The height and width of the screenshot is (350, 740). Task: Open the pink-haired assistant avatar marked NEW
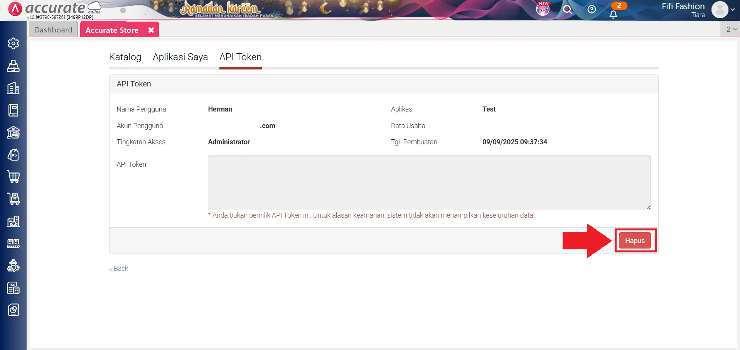[543, 10]
